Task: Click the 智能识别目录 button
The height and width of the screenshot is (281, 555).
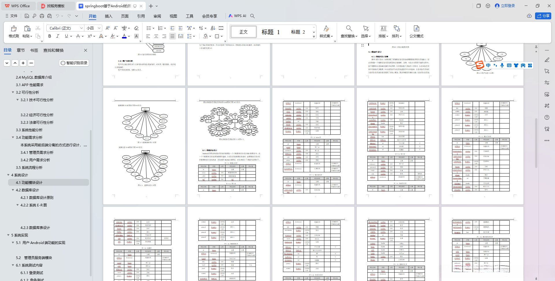Action: point(74,63)
